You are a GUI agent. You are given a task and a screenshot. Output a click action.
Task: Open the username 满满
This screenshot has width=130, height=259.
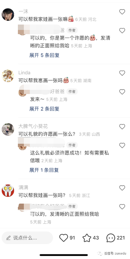click(23, 188)
